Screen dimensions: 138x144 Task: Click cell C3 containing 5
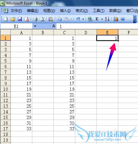coord(65,49)
